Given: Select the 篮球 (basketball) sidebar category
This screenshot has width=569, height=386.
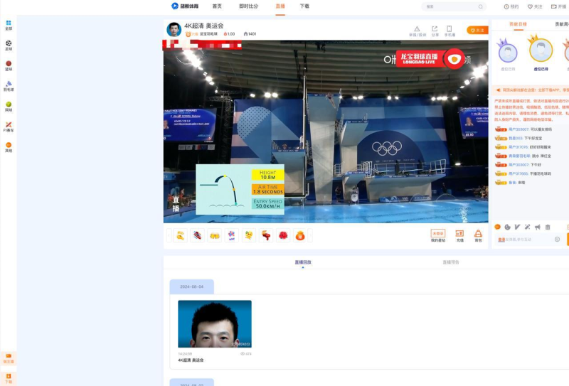Looking at the screenshot, I should 9,65.
